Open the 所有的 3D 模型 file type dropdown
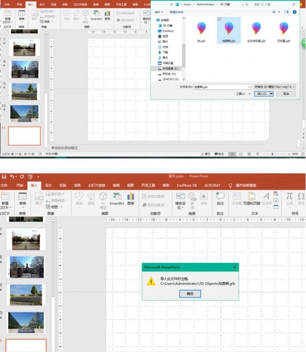This screenshot has width=306, height=352. coord(274,86)
